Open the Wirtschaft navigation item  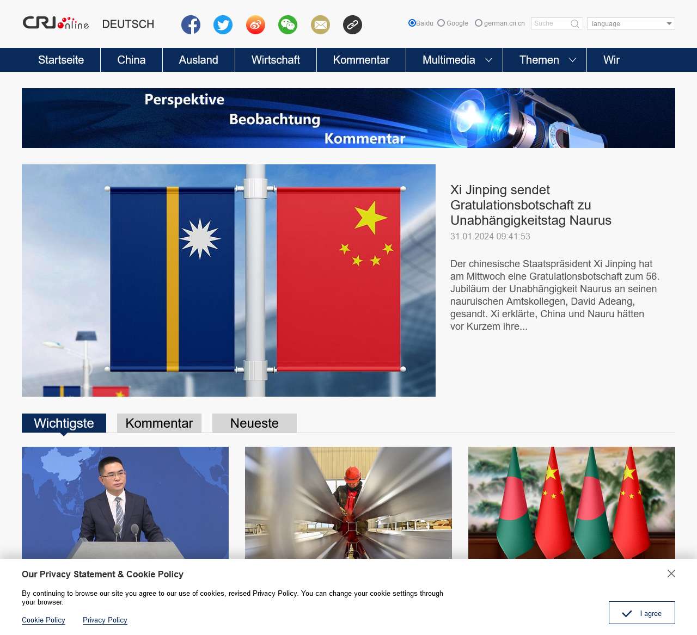tap(276, 60)
